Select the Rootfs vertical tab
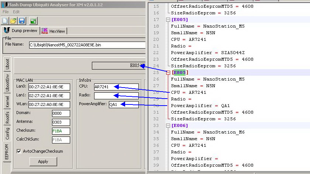The height and width of the screenshot is (174, 310). (7, 117)
